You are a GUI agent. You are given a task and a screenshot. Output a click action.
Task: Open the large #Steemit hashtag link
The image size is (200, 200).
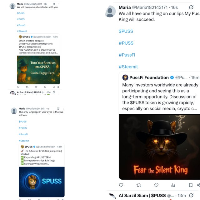(128, 67)
